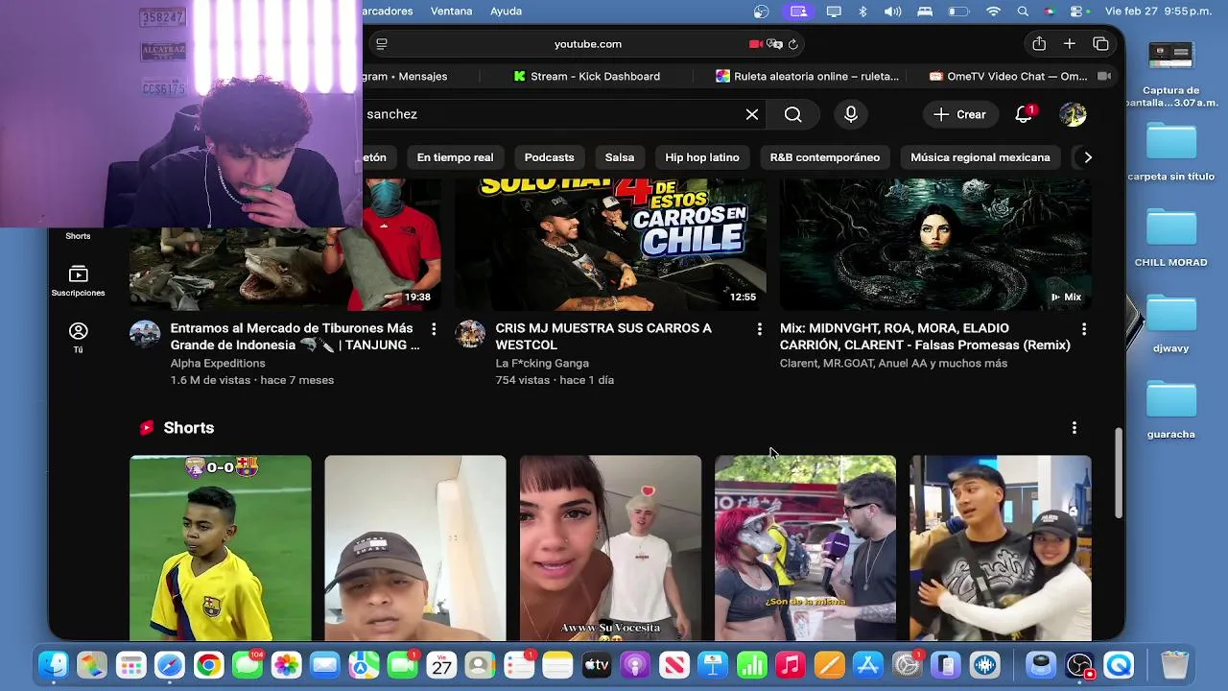Open the Wi-Fi status menu

tap(993, 12)
